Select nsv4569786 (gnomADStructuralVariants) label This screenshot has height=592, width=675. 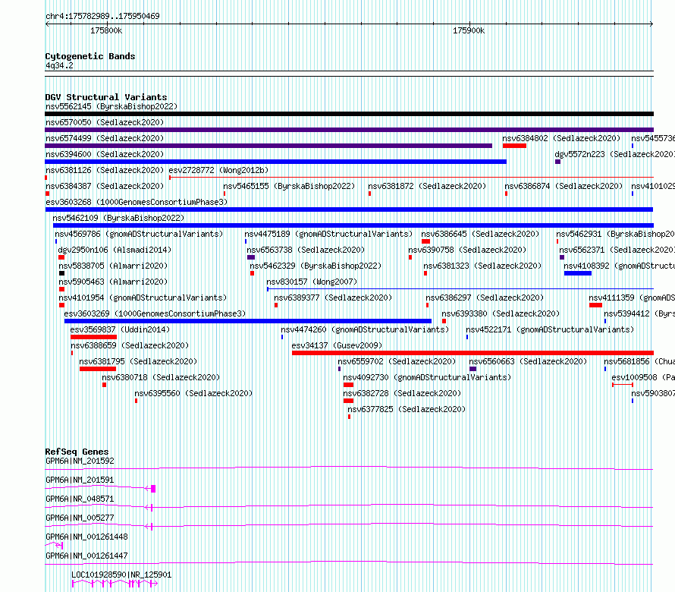point(139,234)
